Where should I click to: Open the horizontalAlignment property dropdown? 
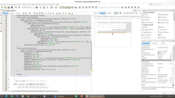171,55
